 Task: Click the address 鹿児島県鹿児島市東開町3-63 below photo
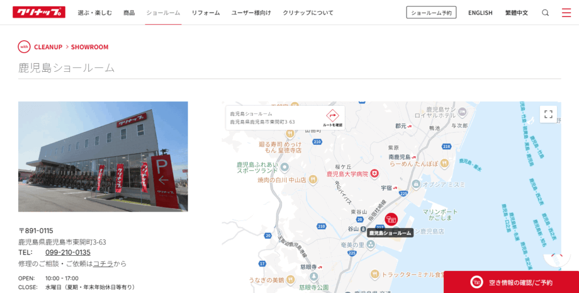(62, 243)
